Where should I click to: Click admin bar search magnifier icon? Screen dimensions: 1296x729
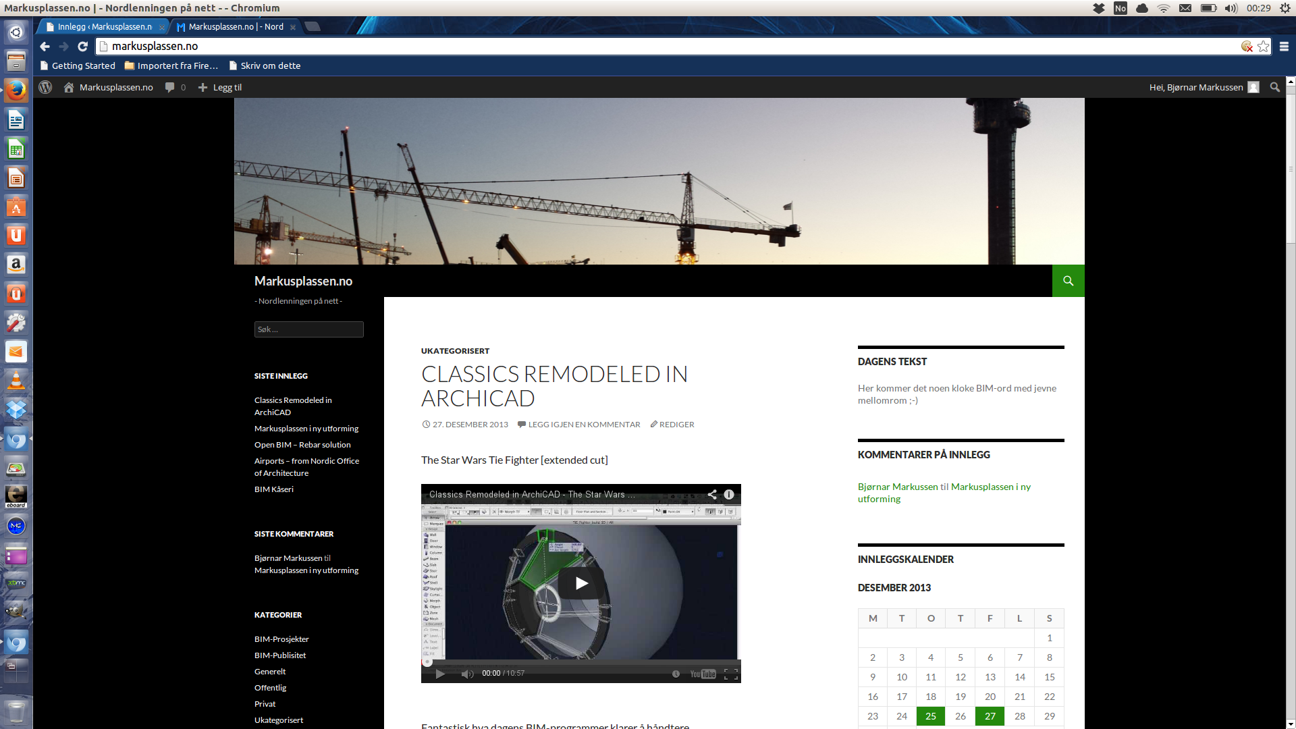1274,87
